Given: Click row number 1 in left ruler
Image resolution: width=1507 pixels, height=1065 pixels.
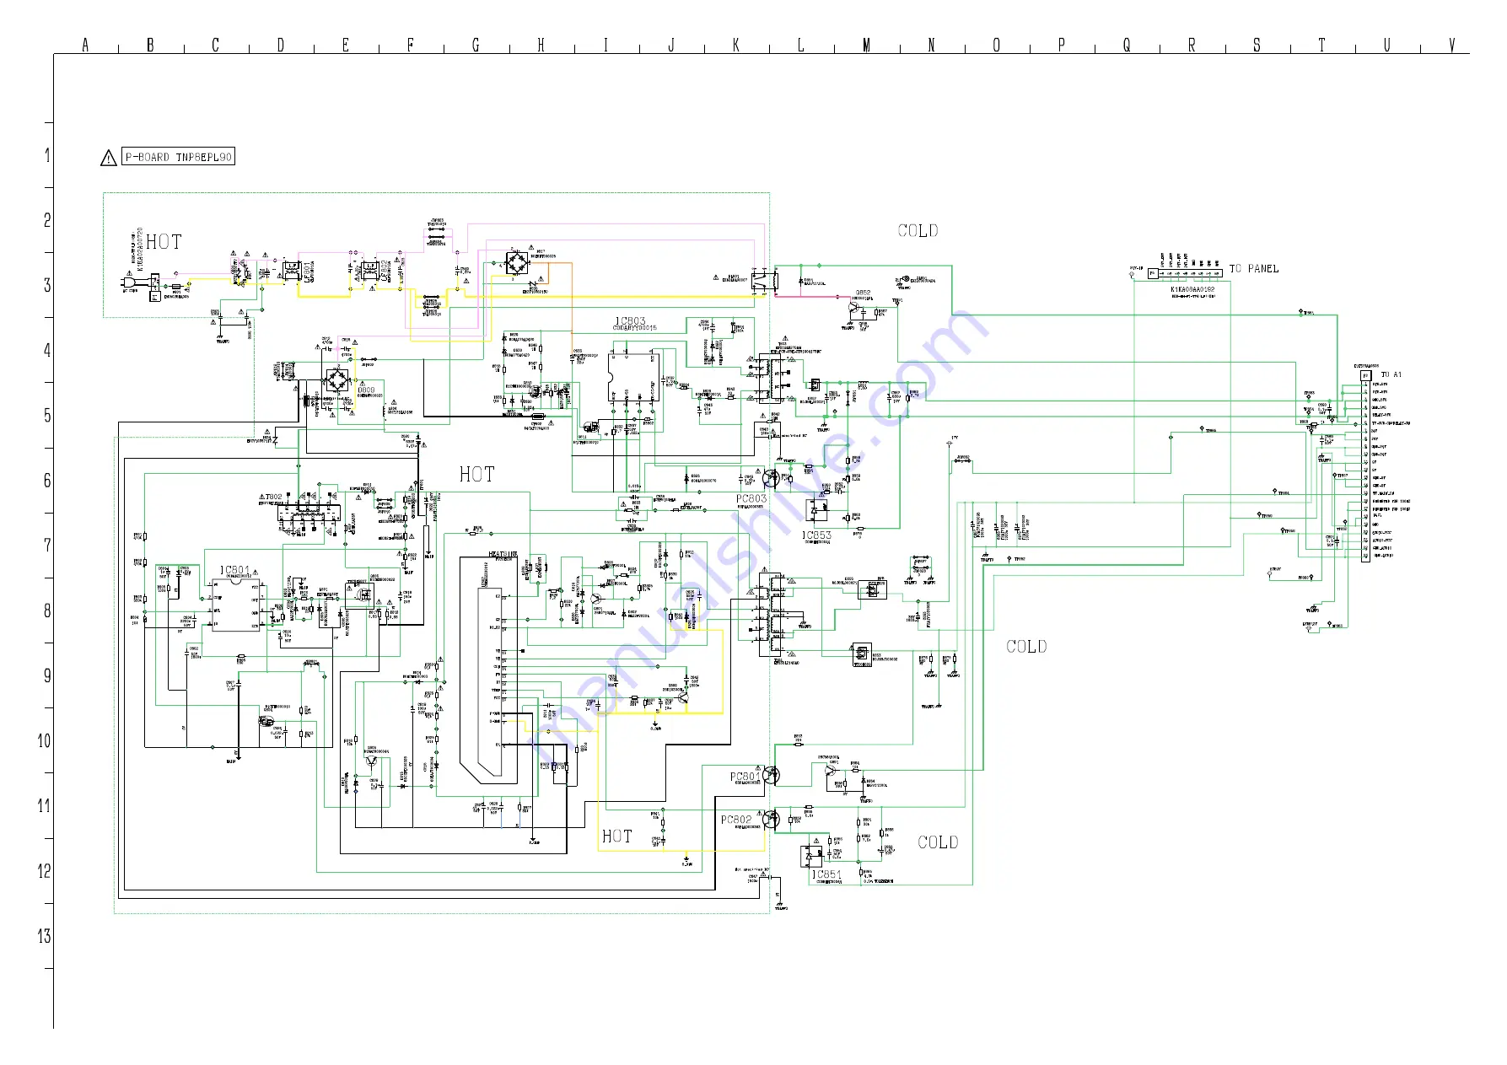Looking at the screenshot, I should tap(47, 155).
